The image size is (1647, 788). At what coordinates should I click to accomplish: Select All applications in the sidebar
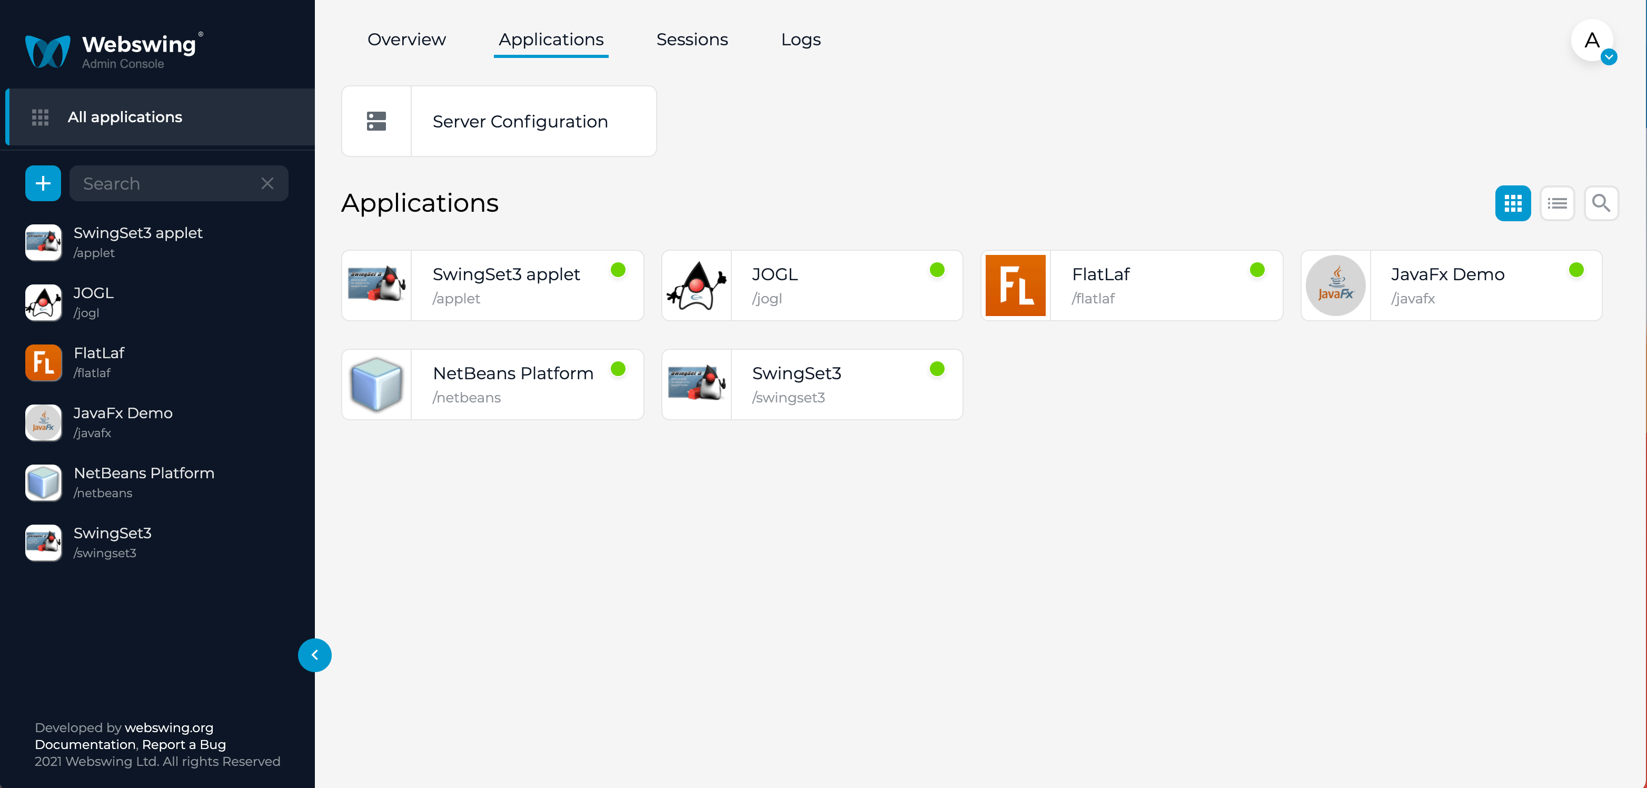click(x=160, y=117)
